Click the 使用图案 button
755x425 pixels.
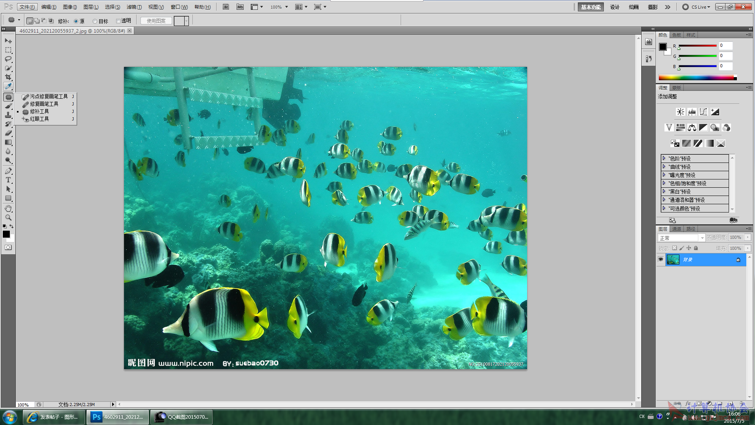(156, 21)
